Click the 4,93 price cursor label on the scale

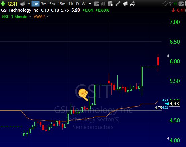tap(174, 104)
